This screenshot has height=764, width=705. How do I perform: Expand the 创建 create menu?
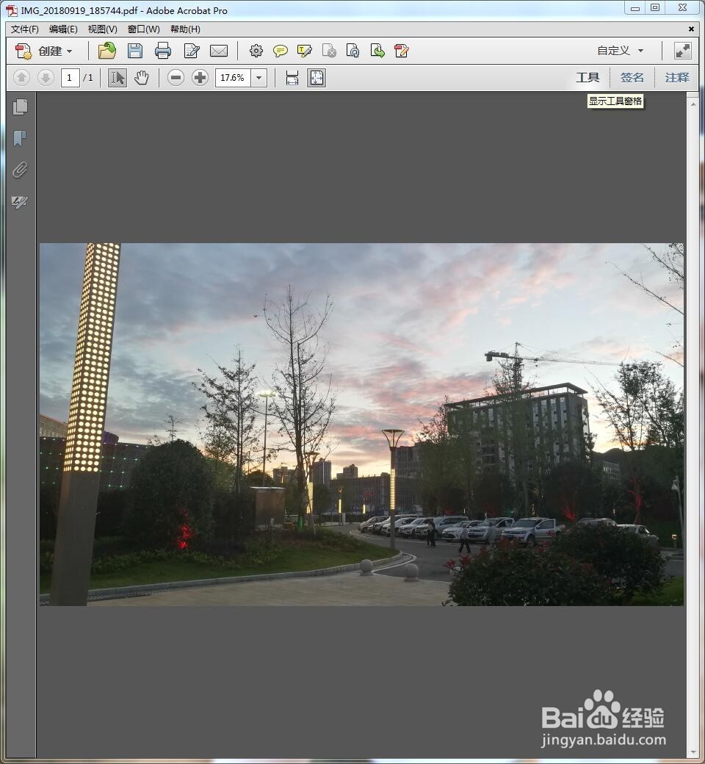pos(51,50)
